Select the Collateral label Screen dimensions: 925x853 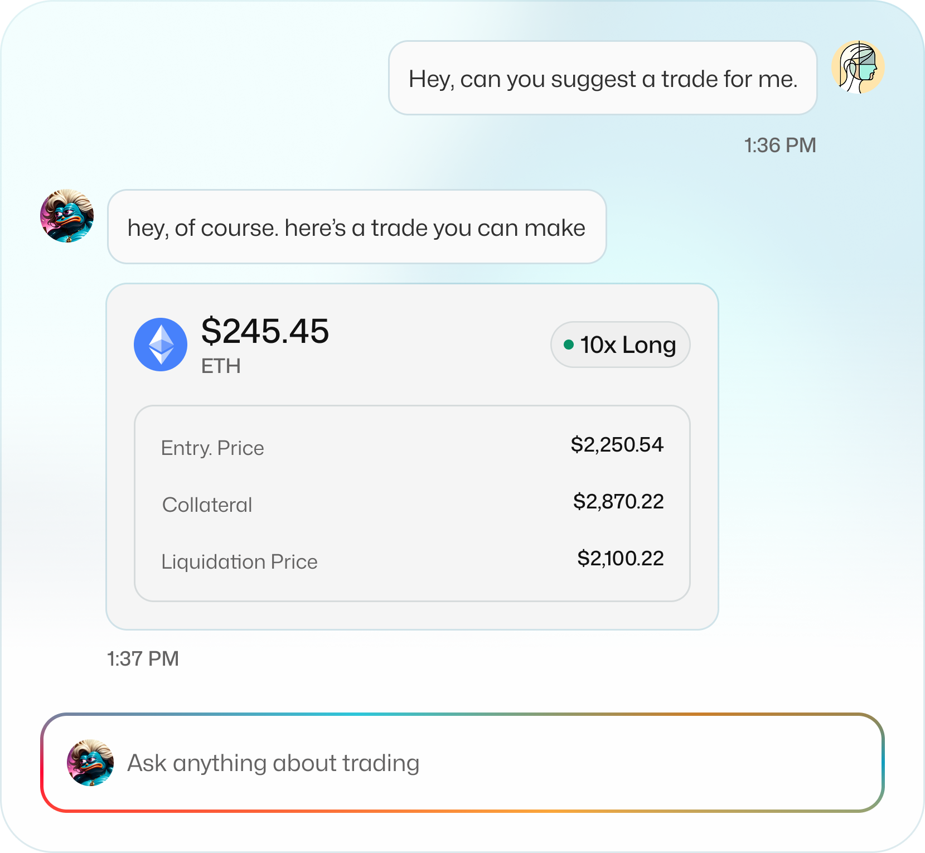207,505
